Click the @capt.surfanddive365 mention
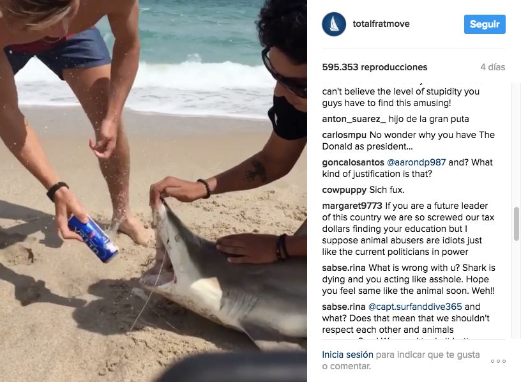 click(416, 307)
